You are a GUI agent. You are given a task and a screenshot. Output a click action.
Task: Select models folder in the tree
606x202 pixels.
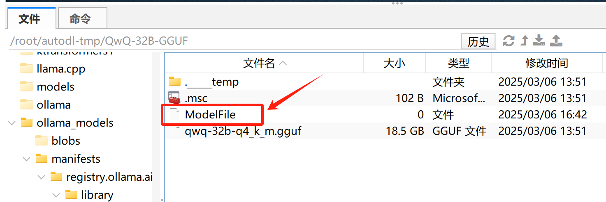point(56,87)
